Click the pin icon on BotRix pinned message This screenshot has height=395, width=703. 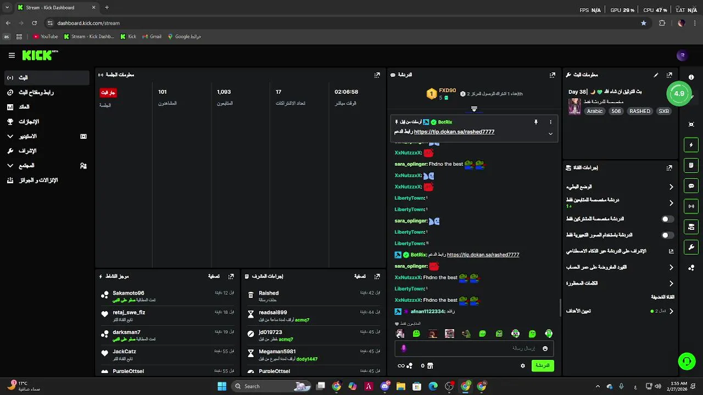click(x=536, y=122)
